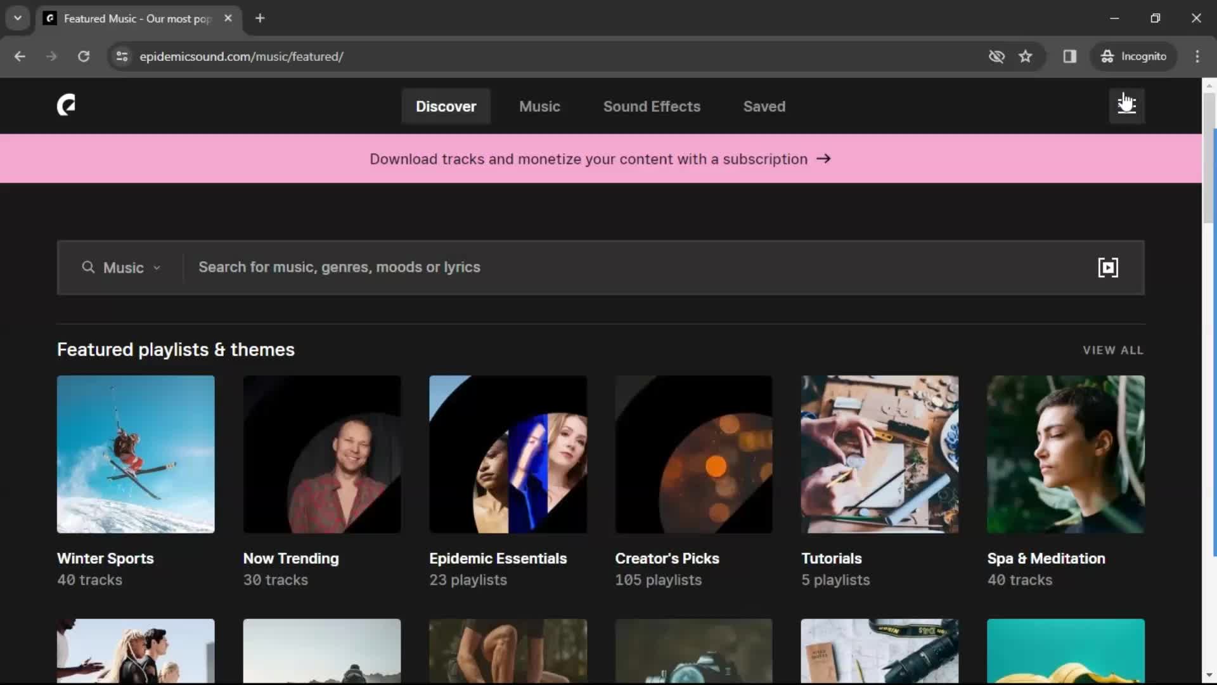The width and height of the screenshot is (1217, 685).
Task: Click the Epidemic Essentials cover image
Action: [508, 454]
